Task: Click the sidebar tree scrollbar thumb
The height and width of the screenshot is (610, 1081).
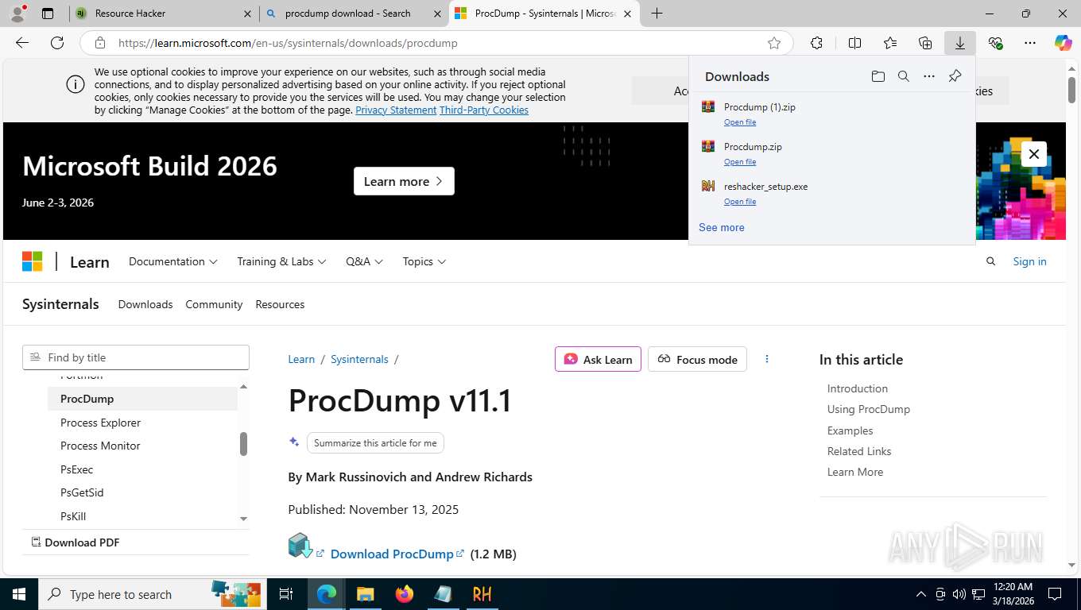Action: click(243, 444)
